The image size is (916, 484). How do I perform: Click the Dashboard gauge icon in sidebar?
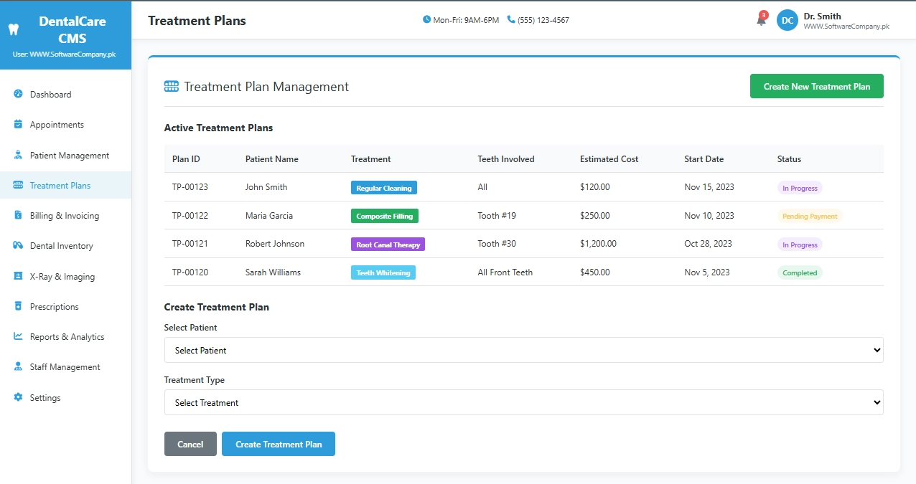tap(18, 94)
